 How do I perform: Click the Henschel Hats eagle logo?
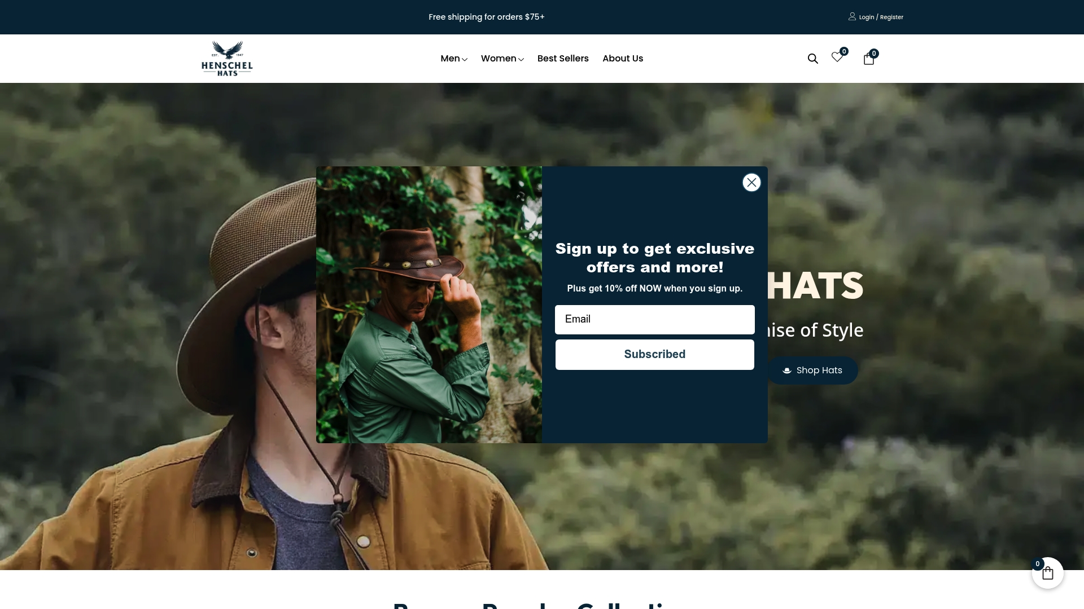[227, 58]
